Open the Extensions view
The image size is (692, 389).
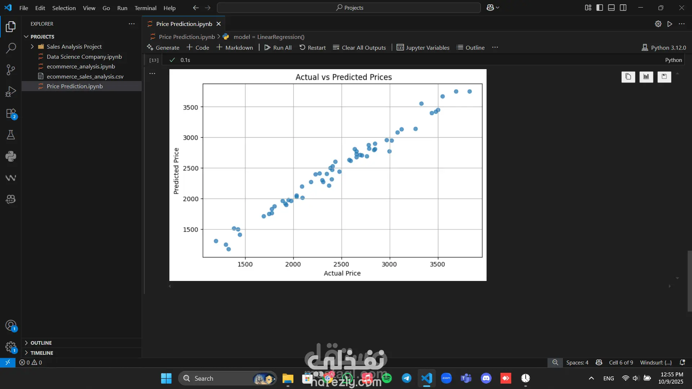click(11, 113)
